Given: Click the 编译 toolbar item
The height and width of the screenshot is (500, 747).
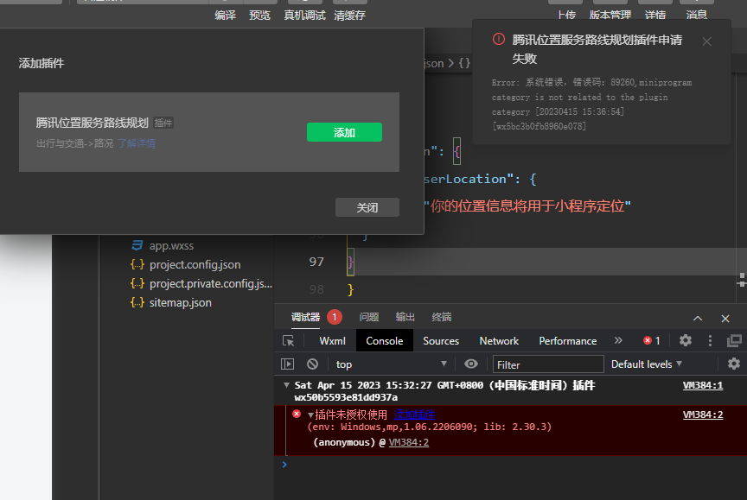Looking at the screenshot, I should 226,16.
